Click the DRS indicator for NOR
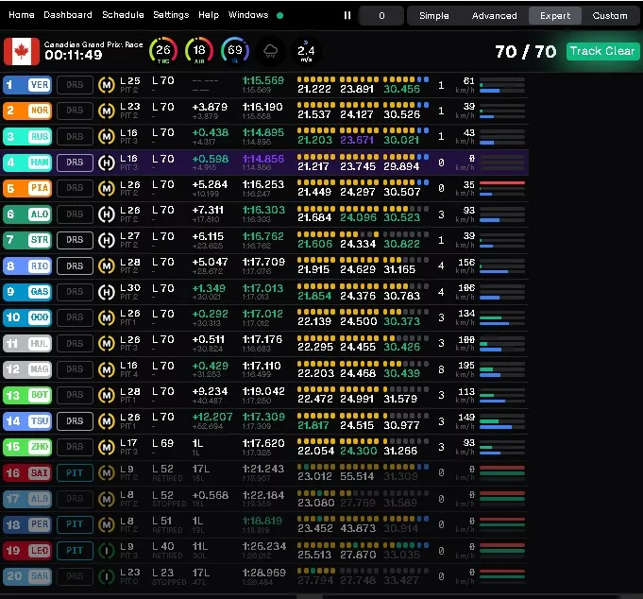Image resolution: width=643 pixels, height=599 pixels. (x=75, y=111)
